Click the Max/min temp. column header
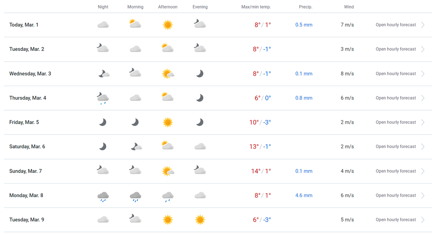 point(256,7)
